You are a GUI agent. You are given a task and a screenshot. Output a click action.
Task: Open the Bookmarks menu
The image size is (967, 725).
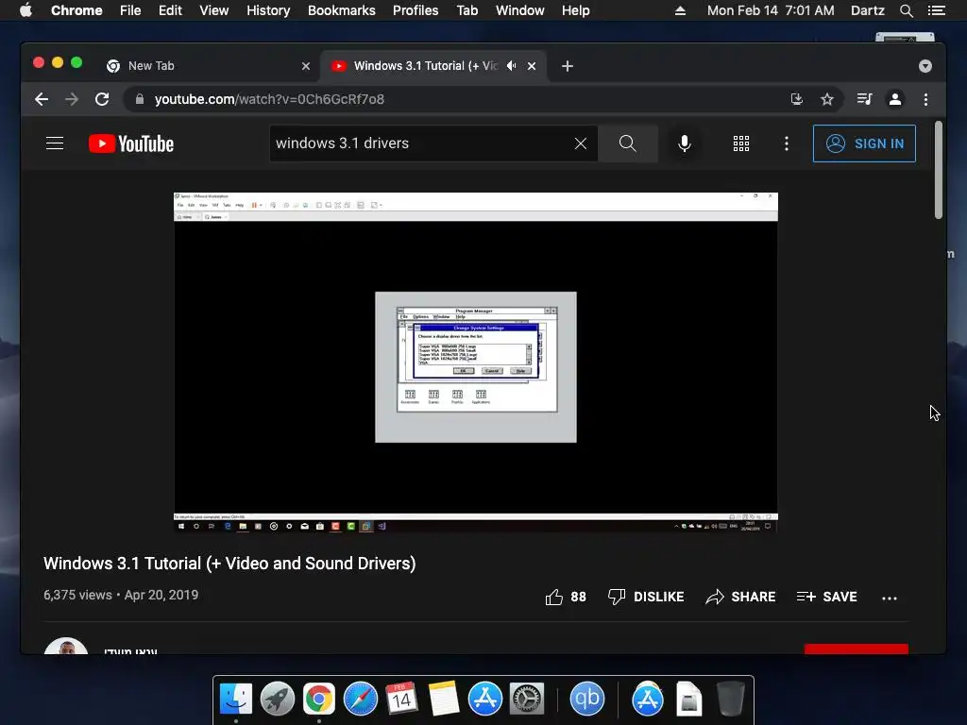coord(341,10)
